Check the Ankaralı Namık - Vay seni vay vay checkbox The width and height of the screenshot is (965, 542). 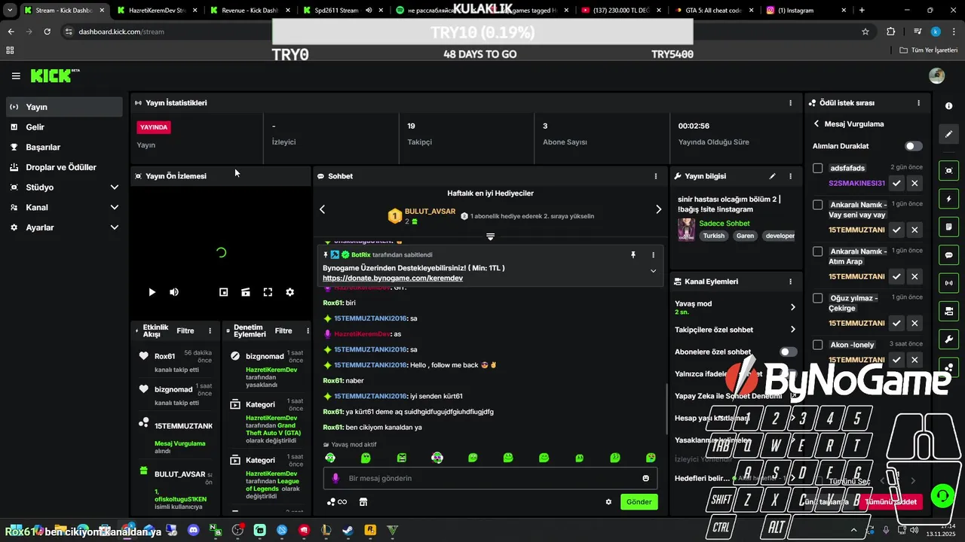pyautogui.click(x=817, y=205)
